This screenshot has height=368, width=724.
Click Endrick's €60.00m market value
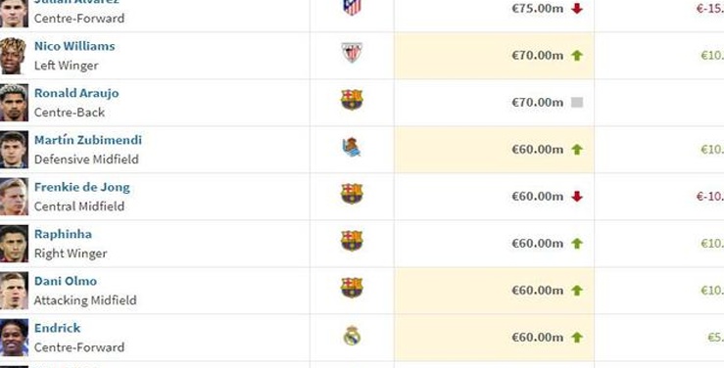(538, 338)
